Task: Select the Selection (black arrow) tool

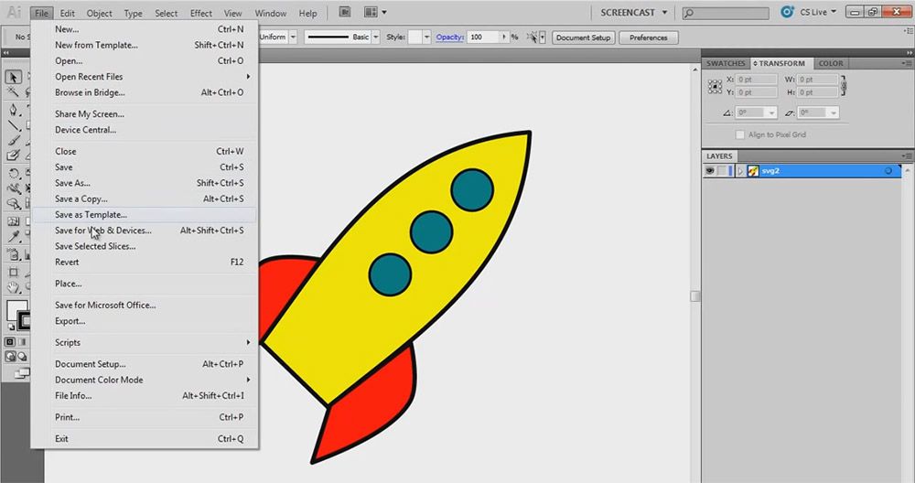Action: (x=14, y=77)
